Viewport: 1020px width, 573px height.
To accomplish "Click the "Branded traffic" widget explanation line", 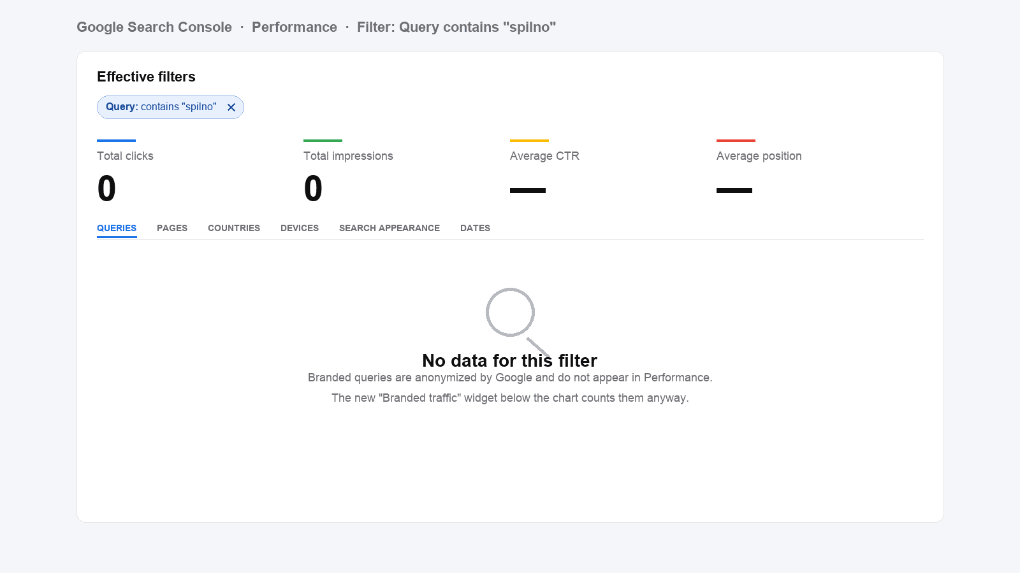I will tap(510, 398).
